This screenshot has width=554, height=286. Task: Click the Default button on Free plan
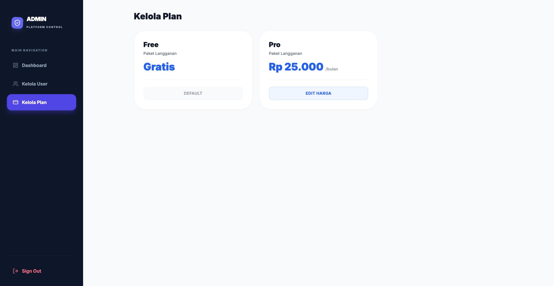click(193, 93)
